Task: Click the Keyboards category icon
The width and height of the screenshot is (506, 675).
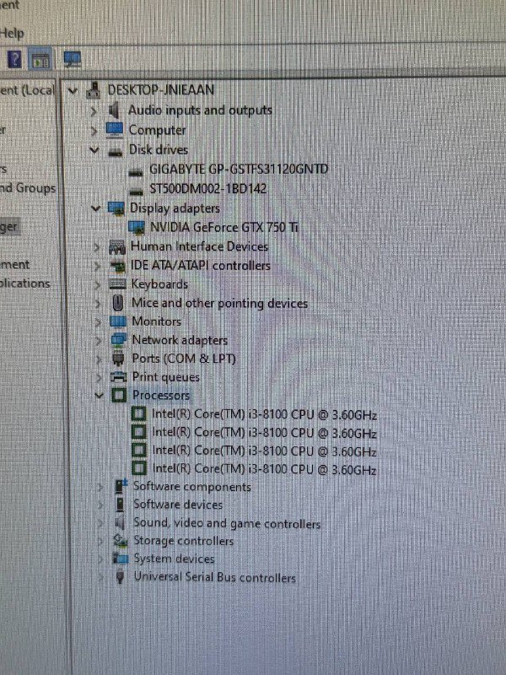Action: [x=117, y=284]
